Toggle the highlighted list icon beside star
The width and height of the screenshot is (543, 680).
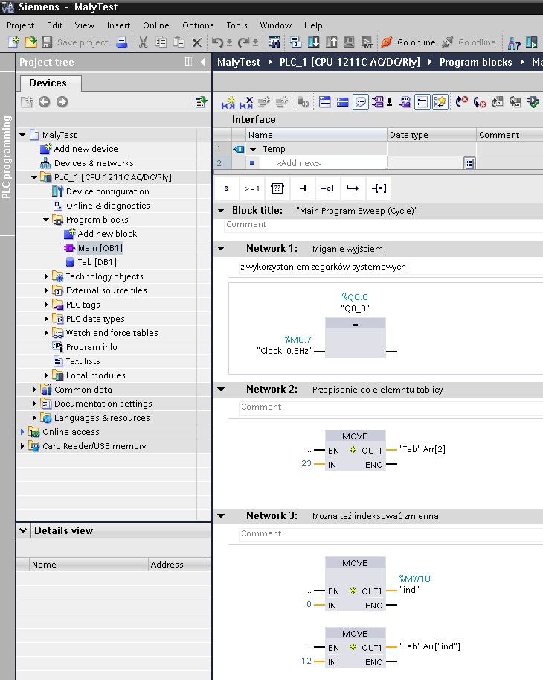tap(422, 102)
